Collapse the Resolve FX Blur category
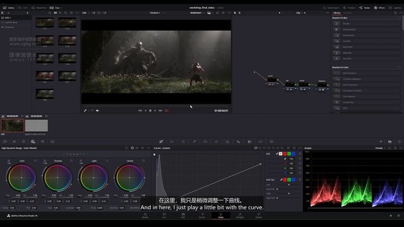Screen dimensions: 404x227 (400, 18)
